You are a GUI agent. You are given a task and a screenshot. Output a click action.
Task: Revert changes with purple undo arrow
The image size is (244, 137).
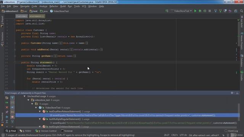[230, 11]
